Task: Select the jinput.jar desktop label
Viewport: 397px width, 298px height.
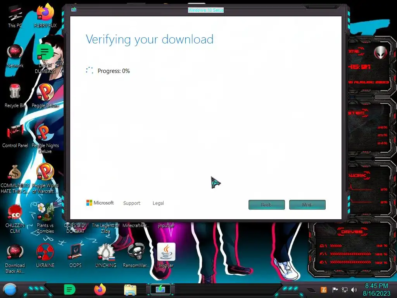Action: pos(166,225)
